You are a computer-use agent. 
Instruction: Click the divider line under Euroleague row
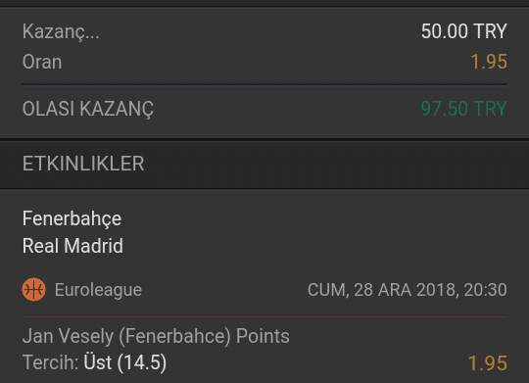(x=264, y=316)
